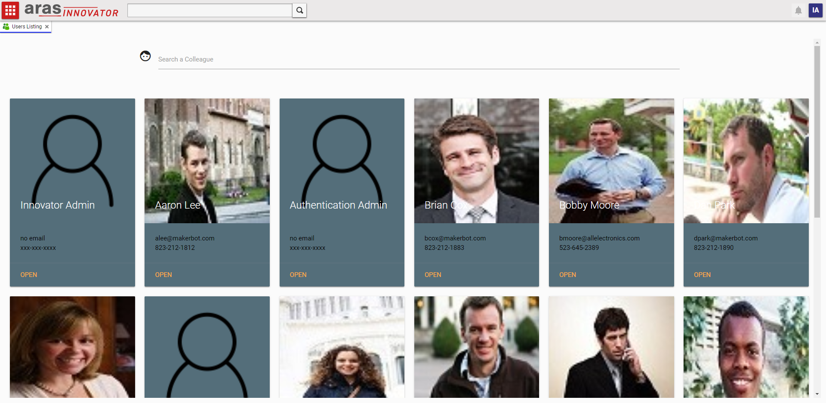
Task: Click the bcox@makerbot.com email text
Action: [x=455, y=238]
